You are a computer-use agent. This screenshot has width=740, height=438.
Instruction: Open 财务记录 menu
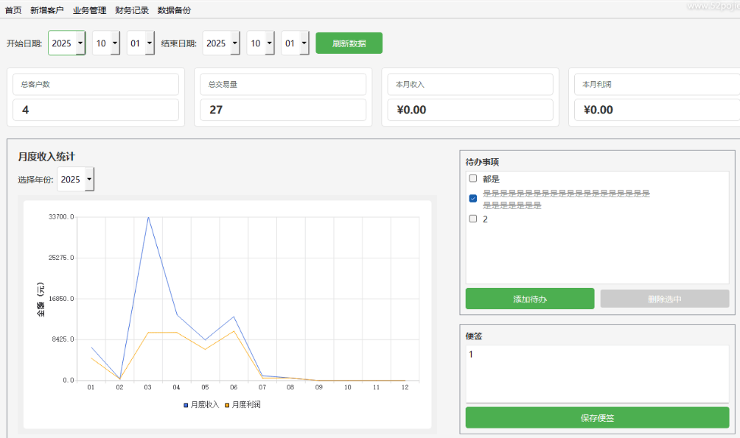pyautogui.click(x=132, y=10)
